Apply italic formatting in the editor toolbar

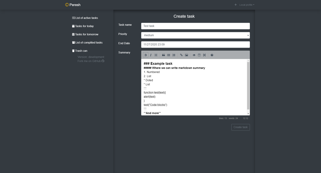pos(151,55)
